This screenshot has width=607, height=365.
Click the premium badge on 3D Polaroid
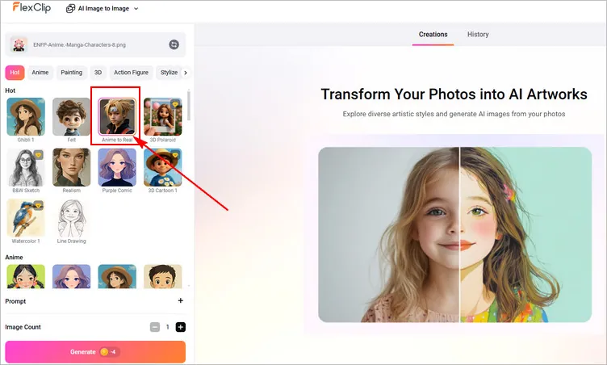tap(175, 104)
